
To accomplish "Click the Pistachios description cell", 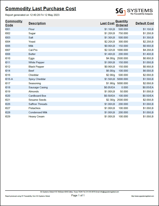I will click(34, 108).
